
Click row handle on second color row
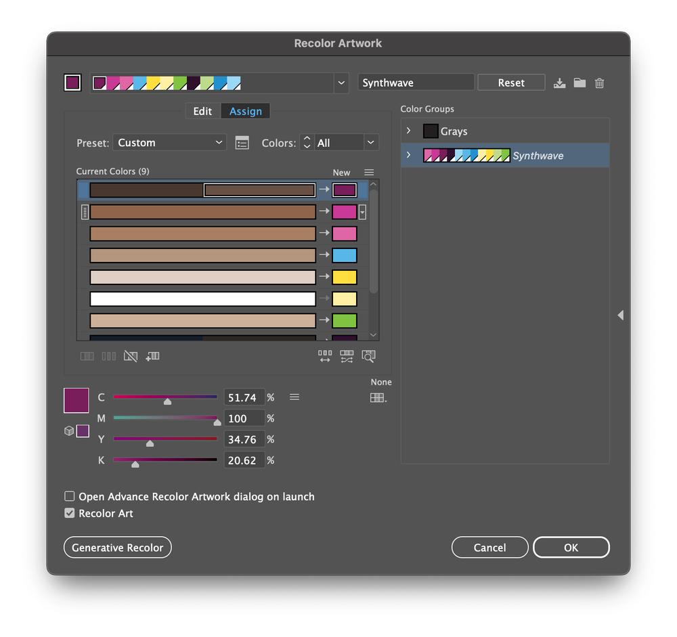pos(85,212)
